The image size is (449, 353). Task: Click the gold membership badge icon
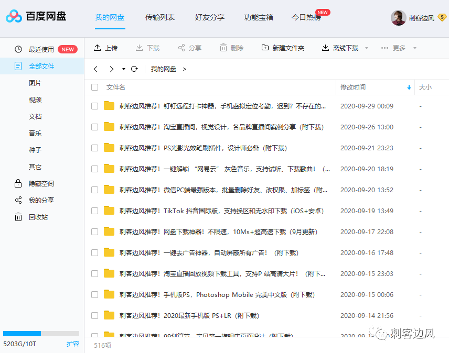(x=442, y=18)
